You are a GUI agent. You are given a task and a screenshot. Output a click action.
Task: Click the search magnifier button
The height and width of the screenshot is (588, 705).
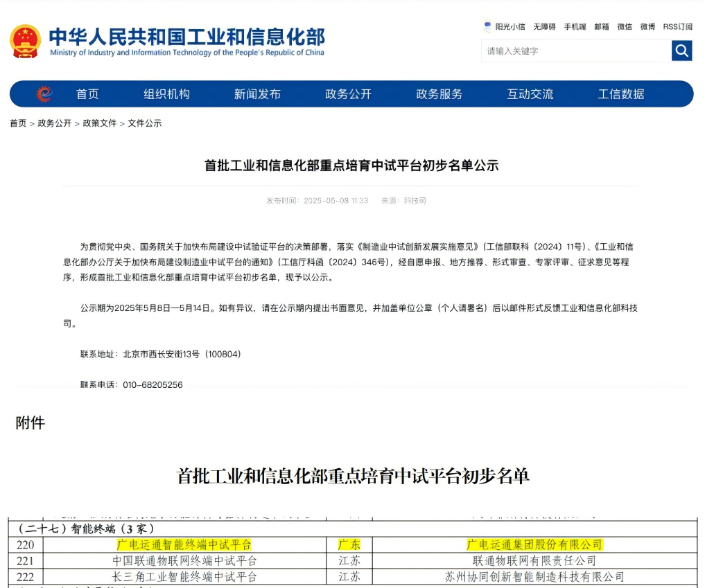[681, 51]
